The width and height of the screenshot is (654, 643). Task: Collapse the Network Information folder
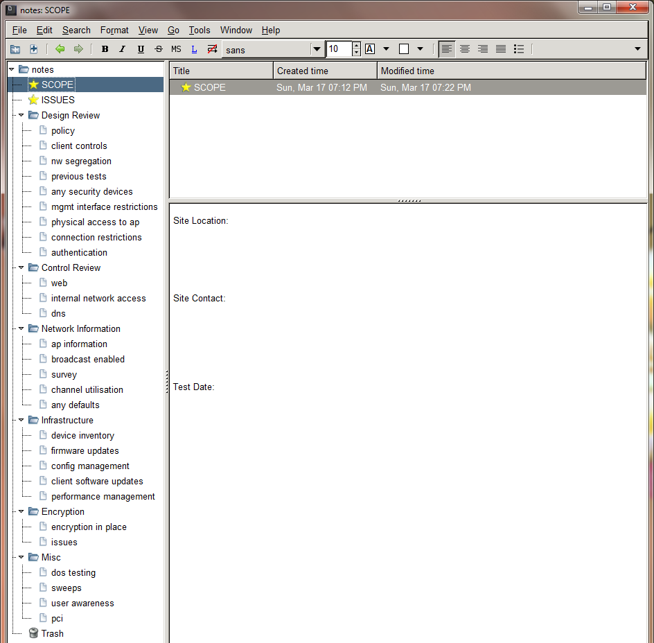click(x=21, y=329)
